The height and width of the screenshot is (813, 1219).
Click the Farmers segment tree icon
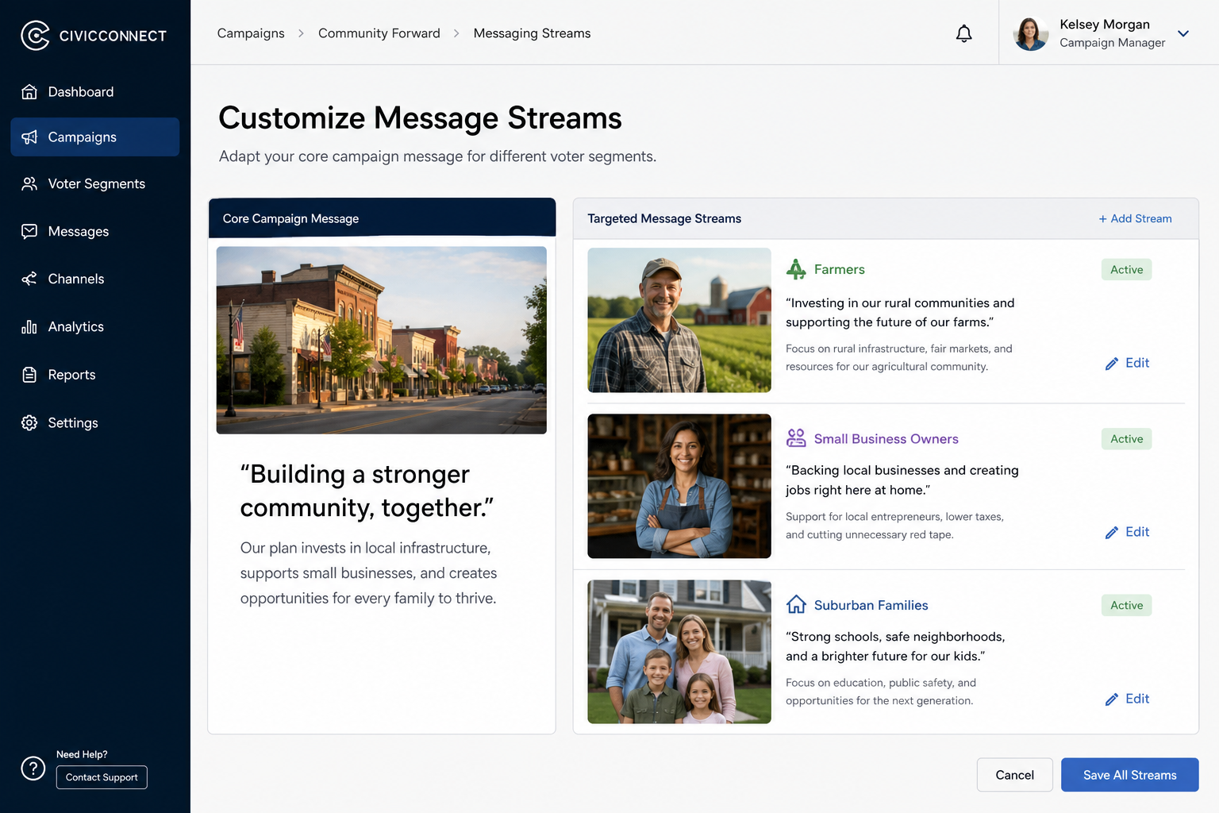coord(796,269)
